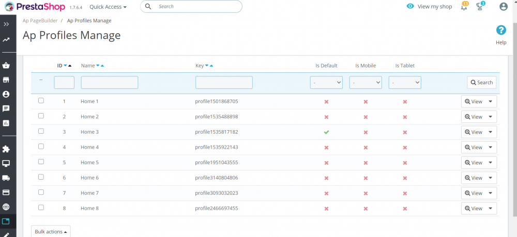This screenshot has width=517, height=237.
Task: Select key text profile2466697455
Action: (217, 209)
